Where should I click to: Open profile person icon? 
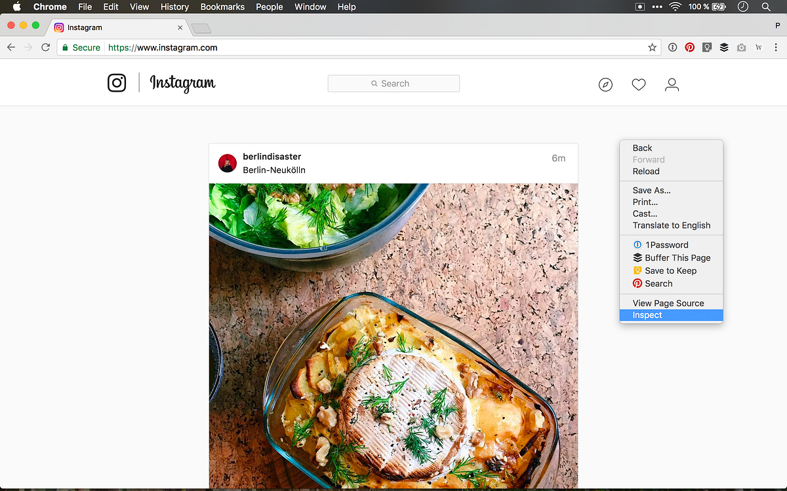click(672, 84)
